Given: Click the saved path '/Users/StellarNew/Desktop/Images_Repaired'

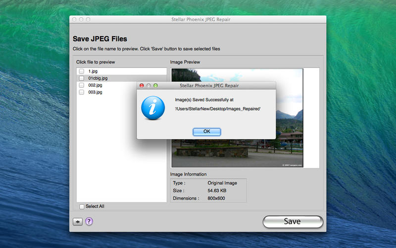Looking at the screenshot, I should coord(218,109).
